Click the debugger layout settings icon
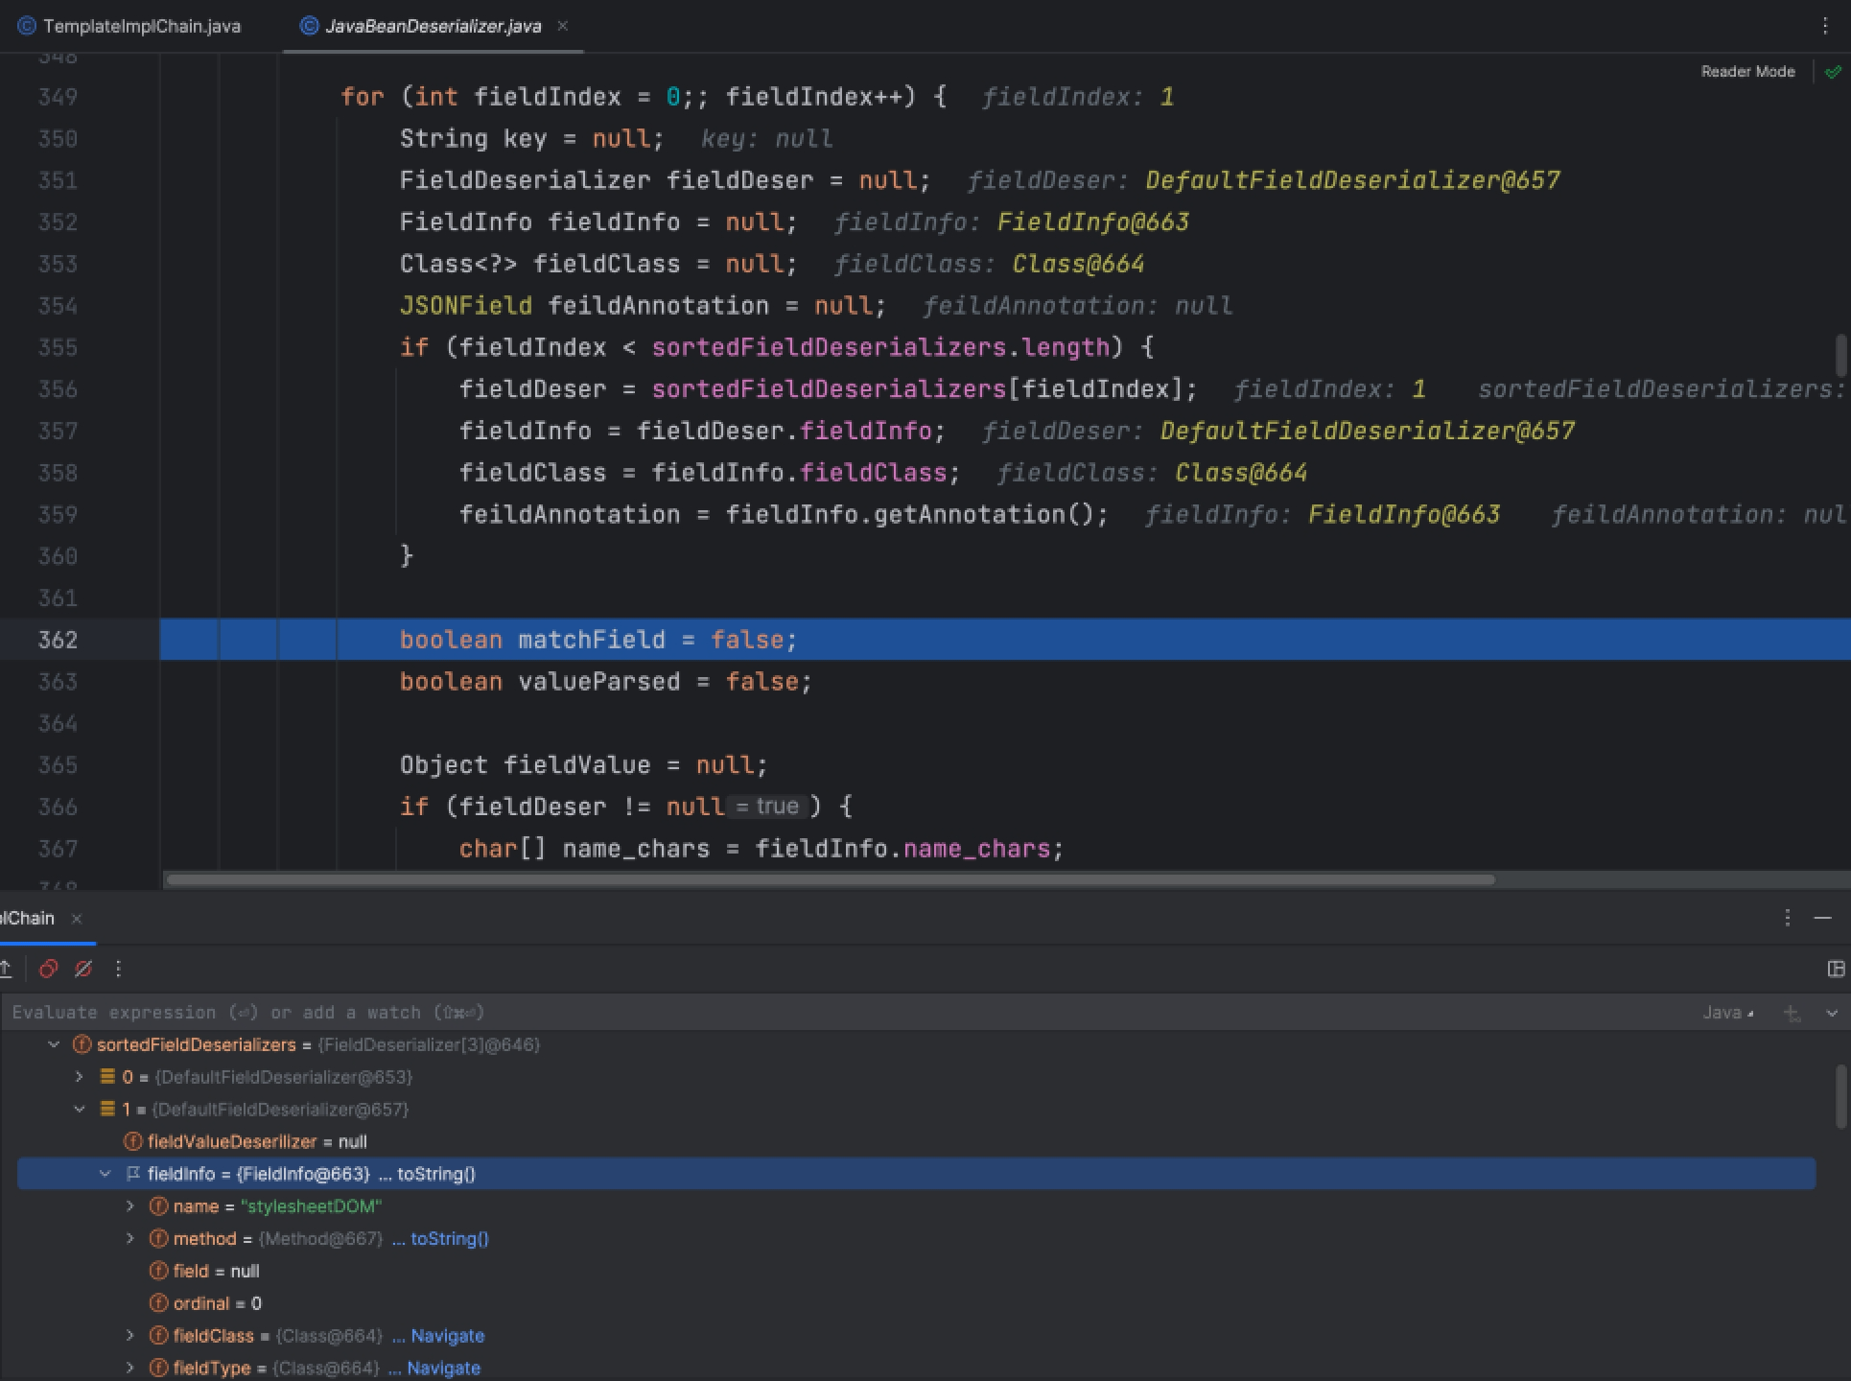 [x=1836, y=969]
